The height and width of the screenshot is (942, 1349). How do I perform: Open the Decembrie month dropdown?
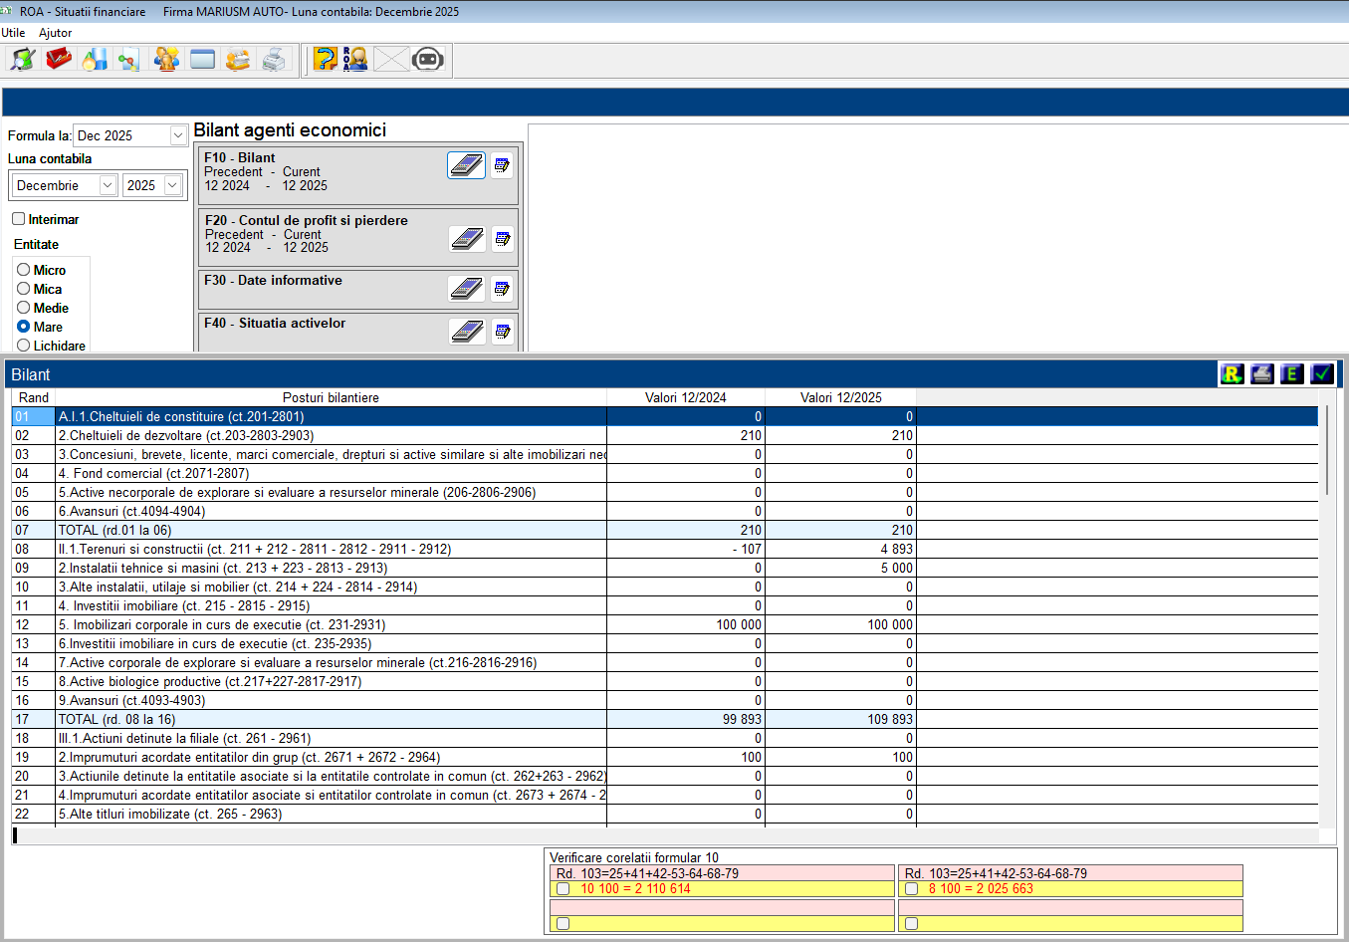coord(108,185)
